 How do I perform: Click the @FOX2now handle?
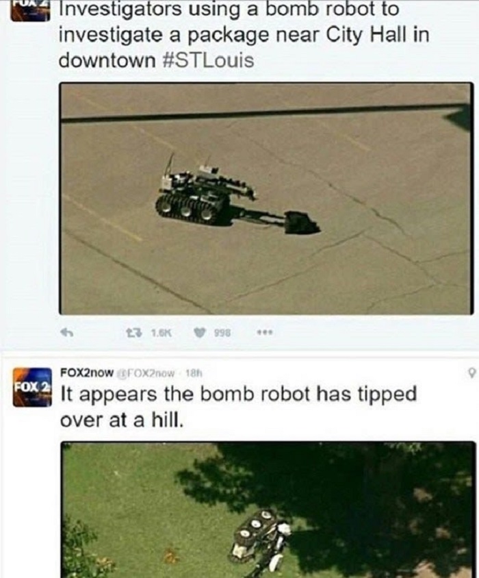pyautogui.click(x=146, y=373)
